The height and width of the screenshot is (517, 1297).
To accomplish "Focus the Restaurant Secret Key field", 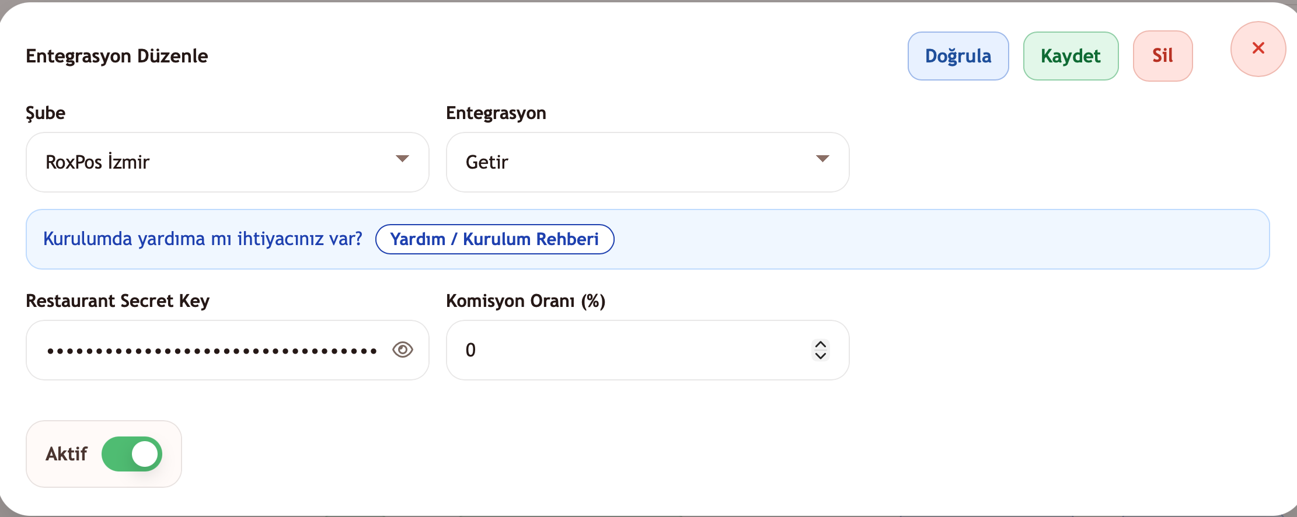I will [x=210, y=350].
